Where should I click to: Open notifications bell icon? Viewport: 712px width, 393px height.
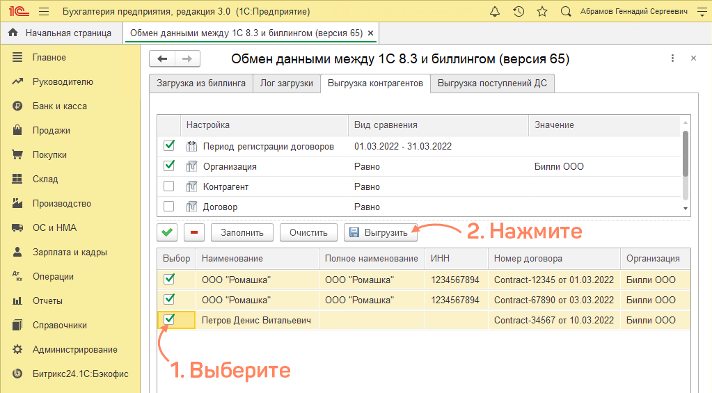(x=495, y=11)
